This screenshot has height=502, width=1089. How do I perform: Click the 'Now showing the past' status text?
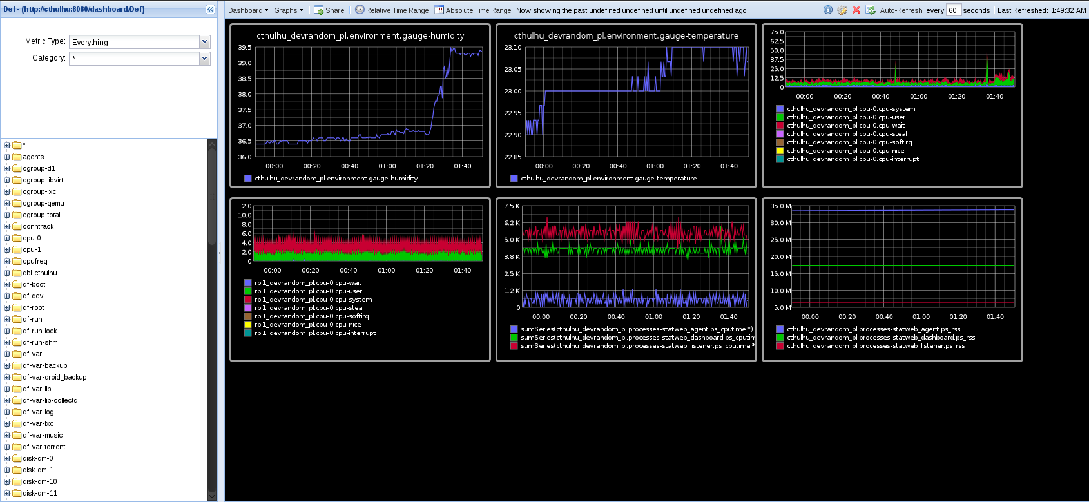631,10
